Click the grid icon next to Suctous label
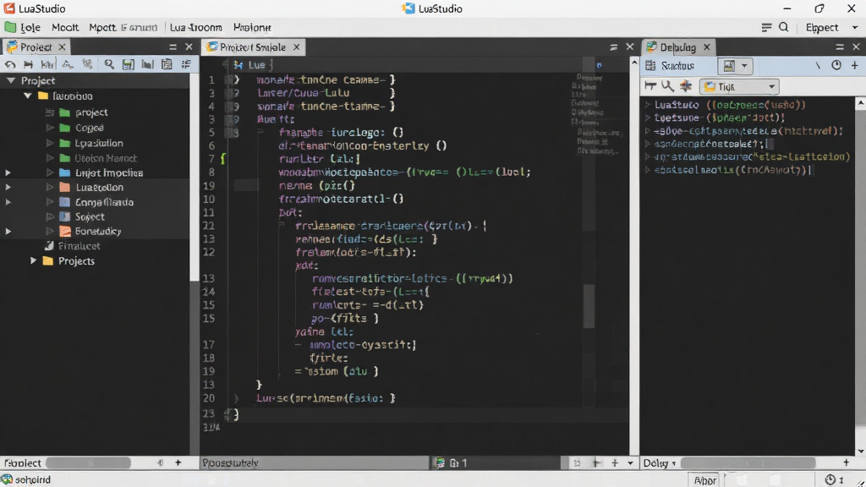The width and height of the screenshot is (866, 487). pos(650,66)
